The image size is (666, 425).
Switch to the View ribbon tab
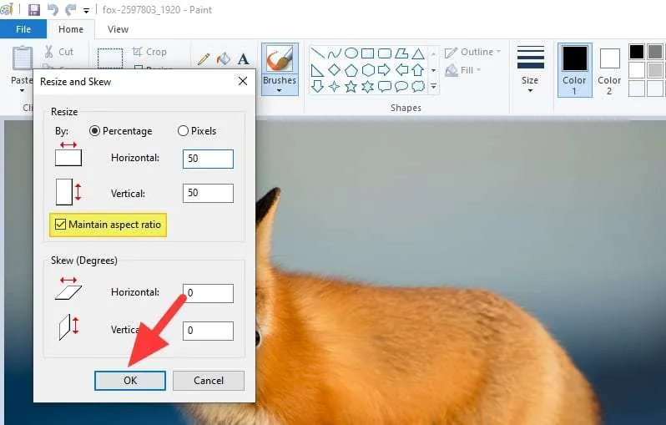click(118, 29)
